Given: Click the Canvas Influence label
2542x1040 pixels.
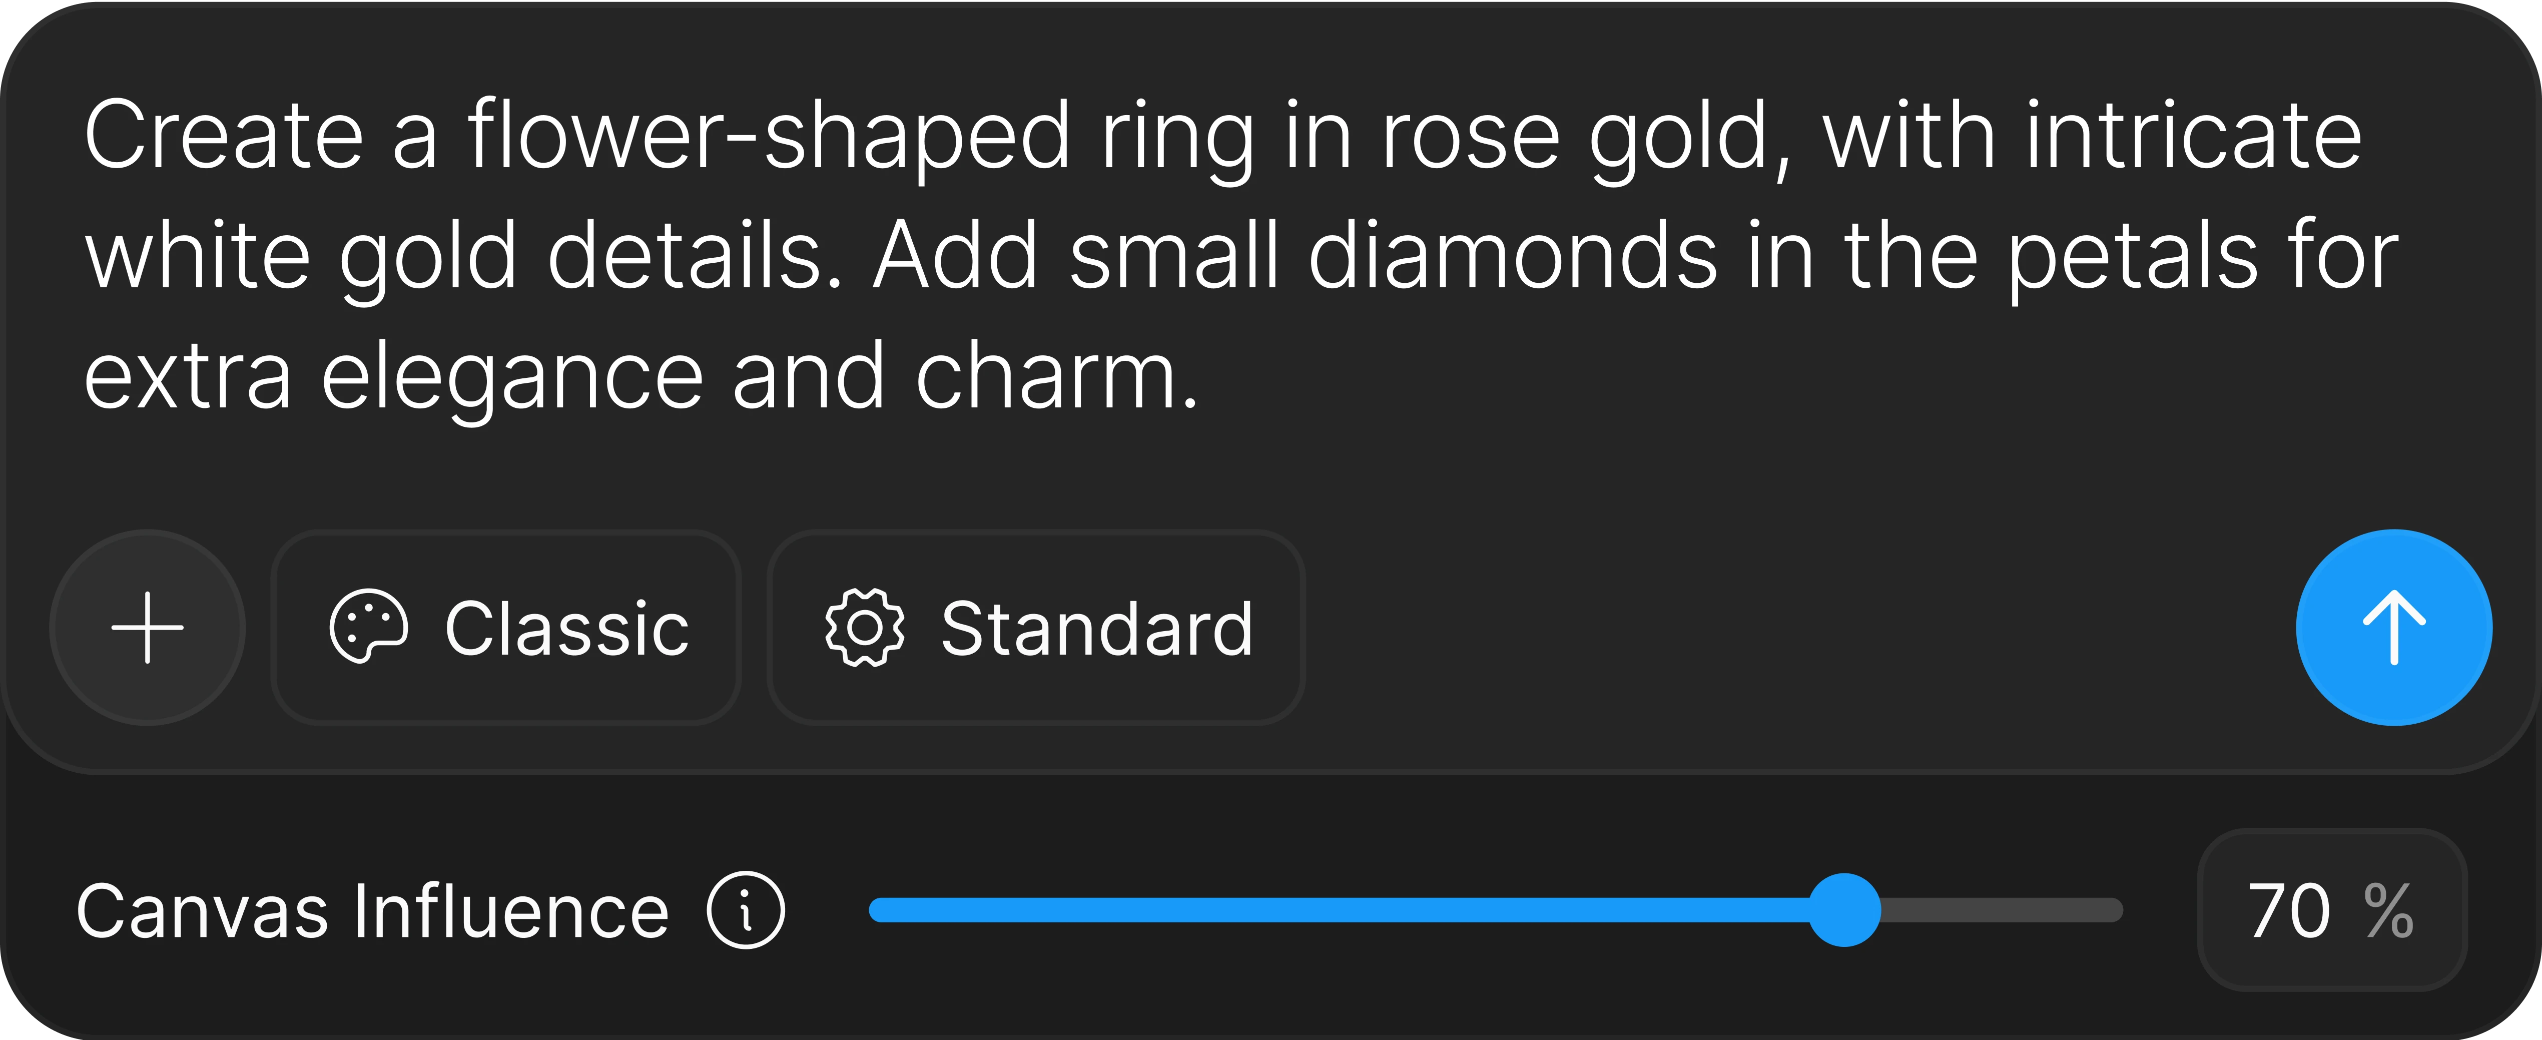Looking at the screenshot, I should pyautogui.click(x=373, y=910).
